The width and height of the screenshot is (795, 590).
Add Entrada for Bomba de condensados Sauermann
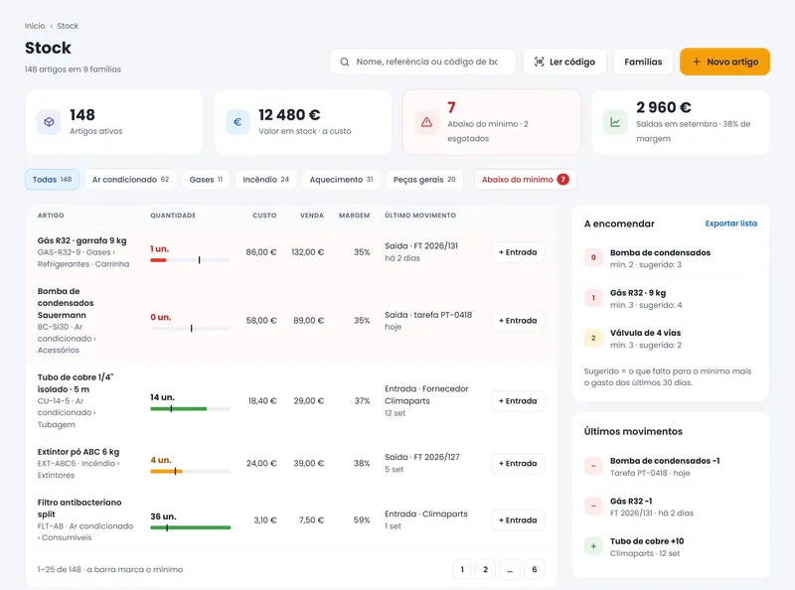[x=518, y=321]
